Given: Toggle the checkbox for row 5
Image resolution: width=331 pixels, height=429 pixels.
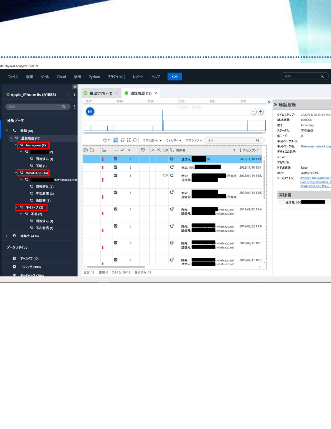Looking at the screenshot, I should [x=116, y=209].
